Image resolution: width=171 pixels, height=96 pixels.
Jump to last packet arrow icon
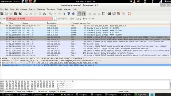pos(73,14)
